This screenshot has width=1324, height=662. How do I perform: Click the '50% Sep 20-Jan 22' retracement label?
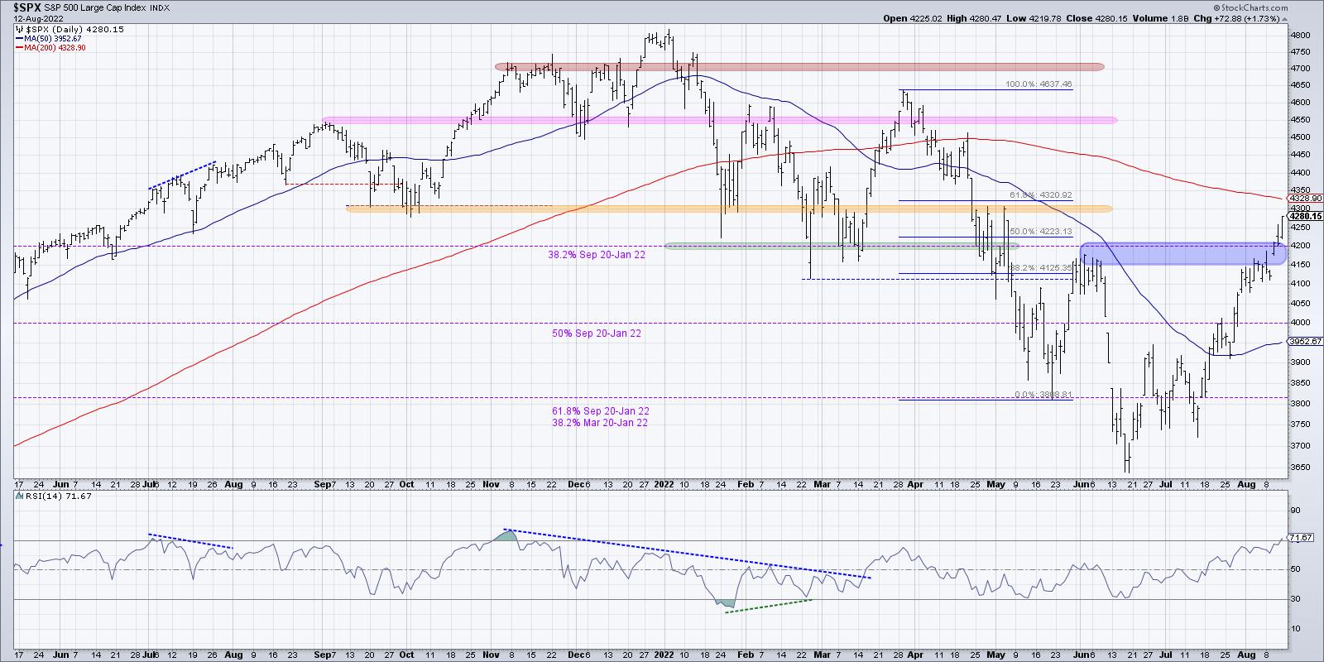[596, 333]
